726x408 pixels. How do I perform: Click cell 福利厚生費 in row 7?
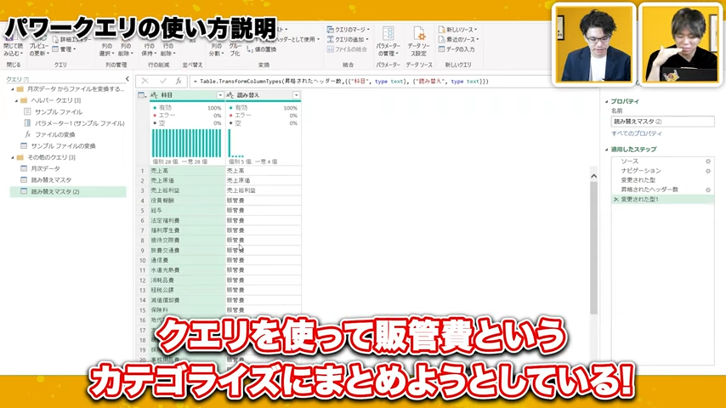click(186, 230)
